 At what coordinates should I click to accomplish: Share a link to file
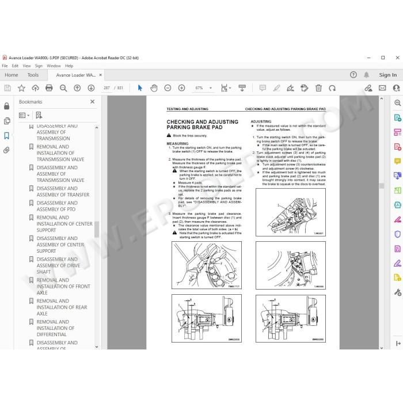tap(368, 88)
